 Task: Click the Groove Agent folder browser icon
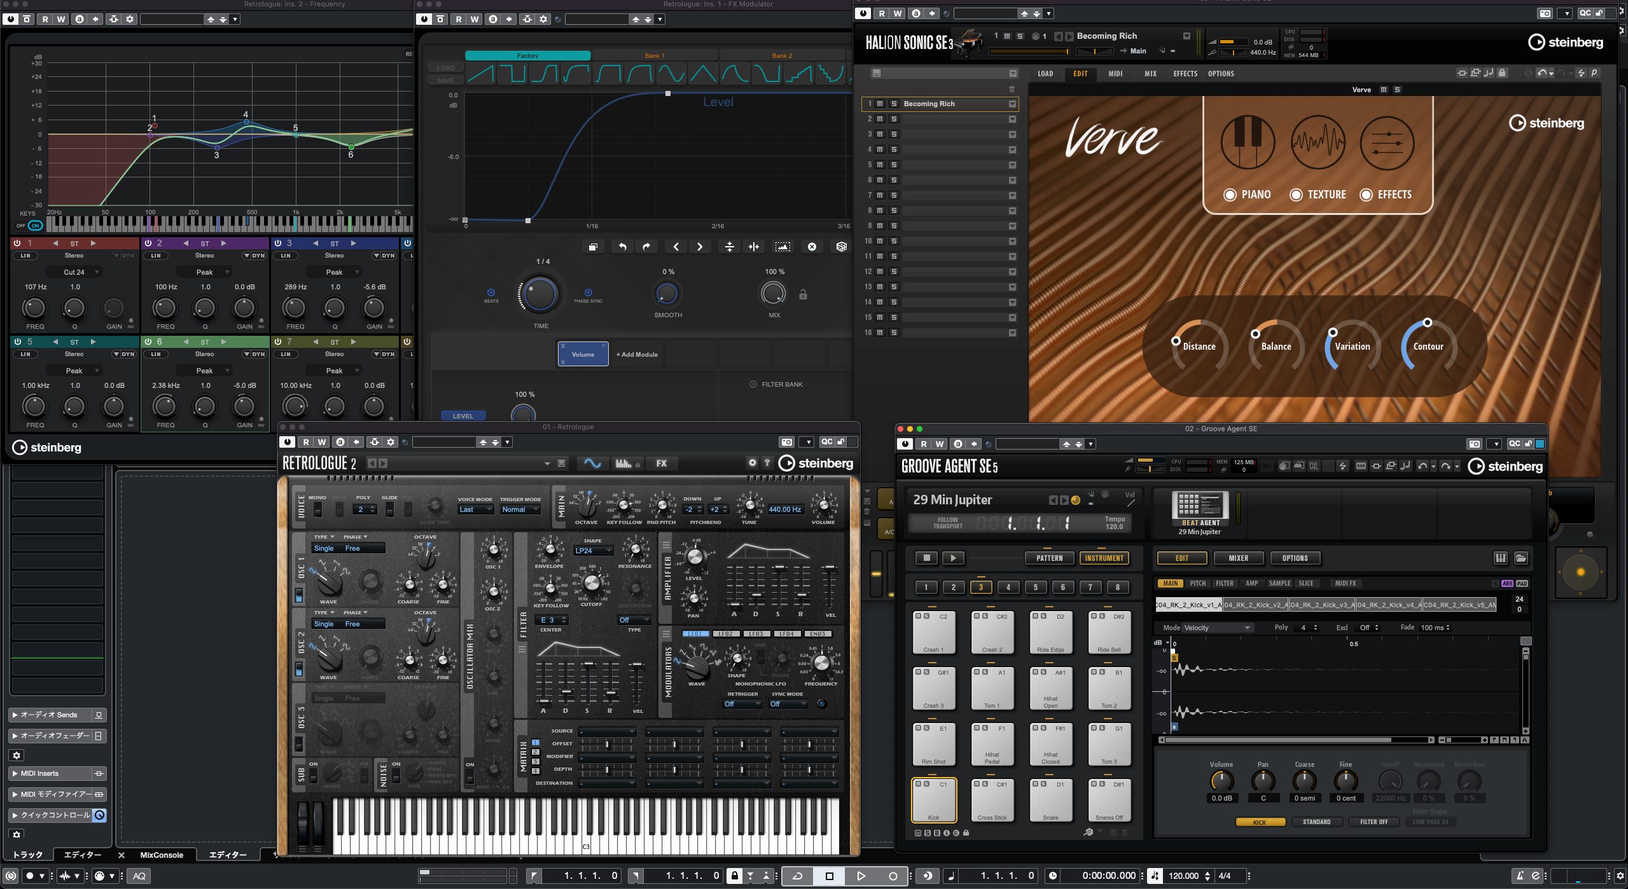1520,558
